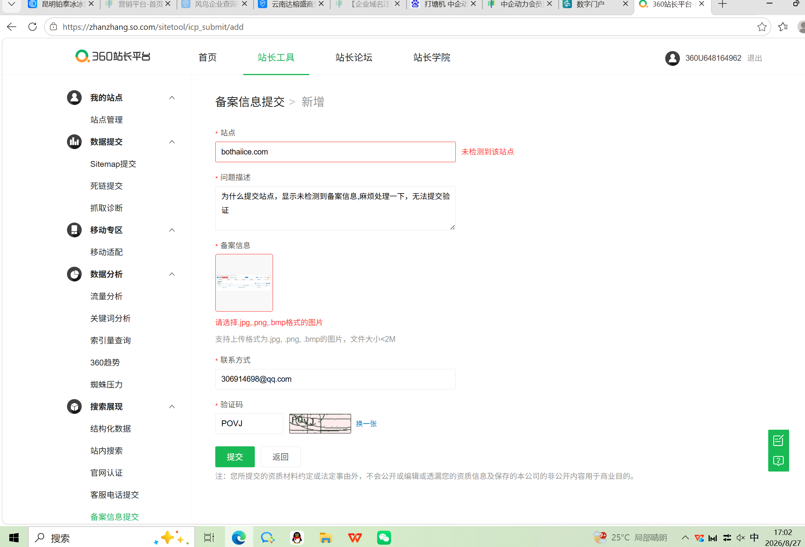Collapse the 移动专区 section chevron

tap(172, 230)
